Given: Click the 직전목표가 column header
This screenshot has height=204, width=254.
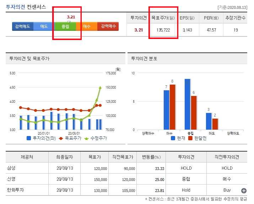Looking at the screenshot, I should 123,157.
